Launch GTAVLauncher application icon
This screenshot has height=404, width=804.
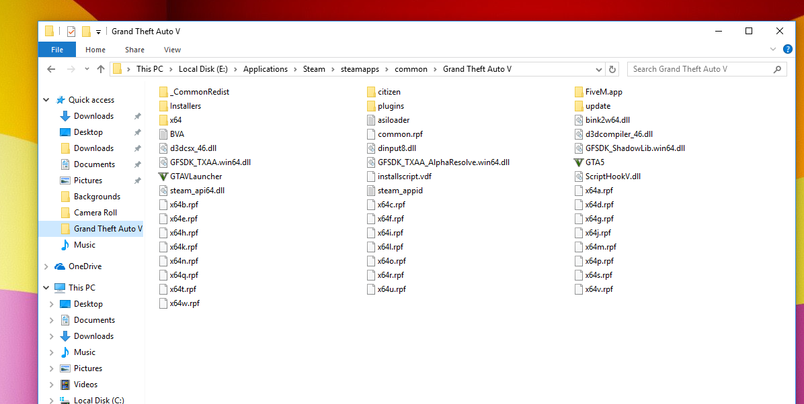tap(163, 176)
